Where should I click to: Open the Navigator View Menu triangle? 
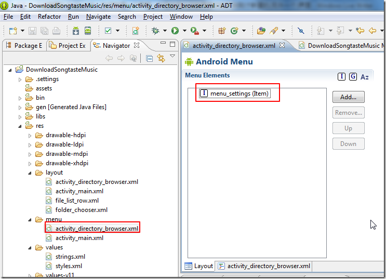coord(172,56)
